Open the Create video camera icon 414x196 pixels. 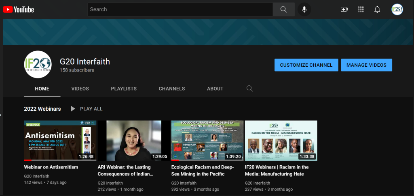(x=344, y=9)
